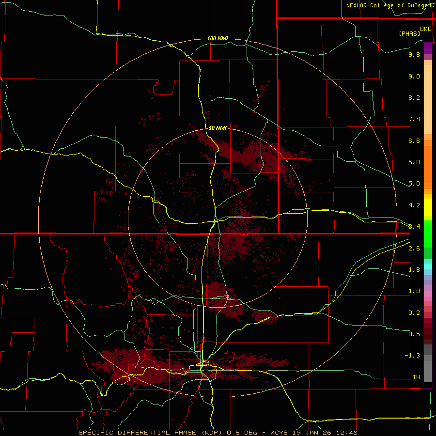Select the -1.3 scale value

click(x=412, y=356)
